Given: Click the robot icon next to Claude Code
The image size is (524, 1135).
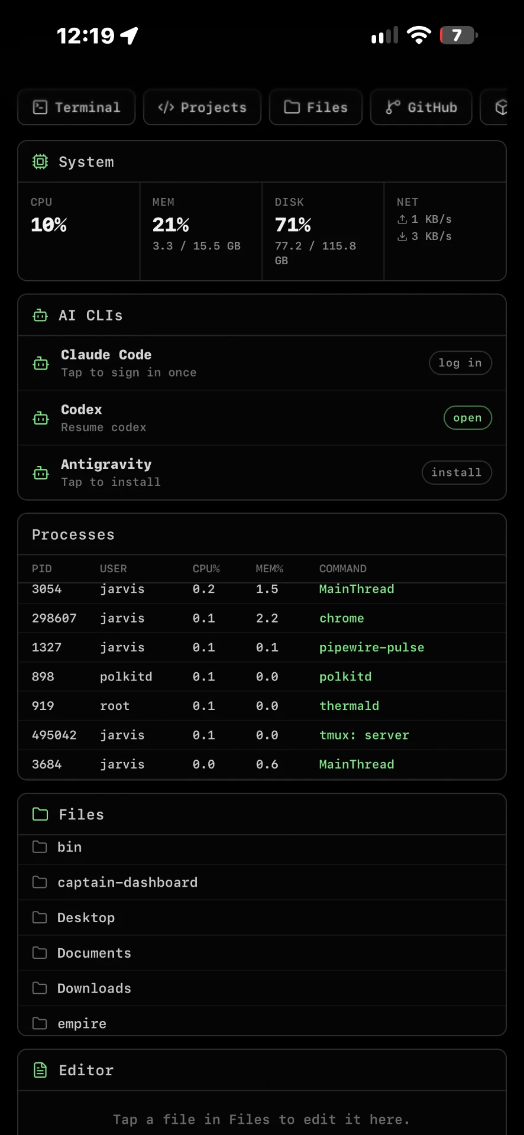Looking at the screenshot, I should coord(41,363).
